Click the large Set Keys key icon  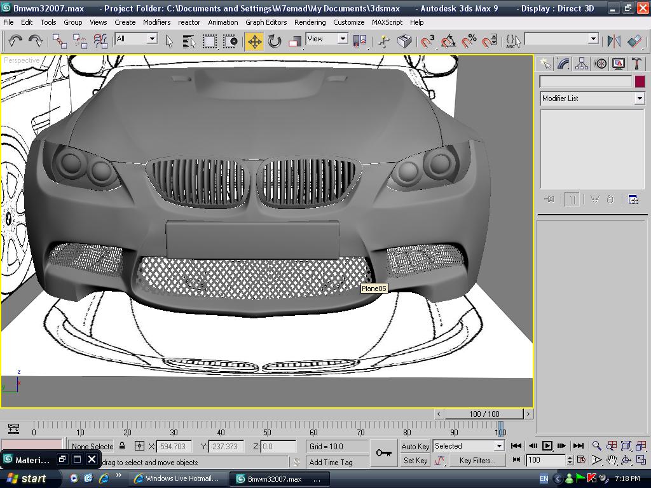pyautogui.click(x=383, y=453)
